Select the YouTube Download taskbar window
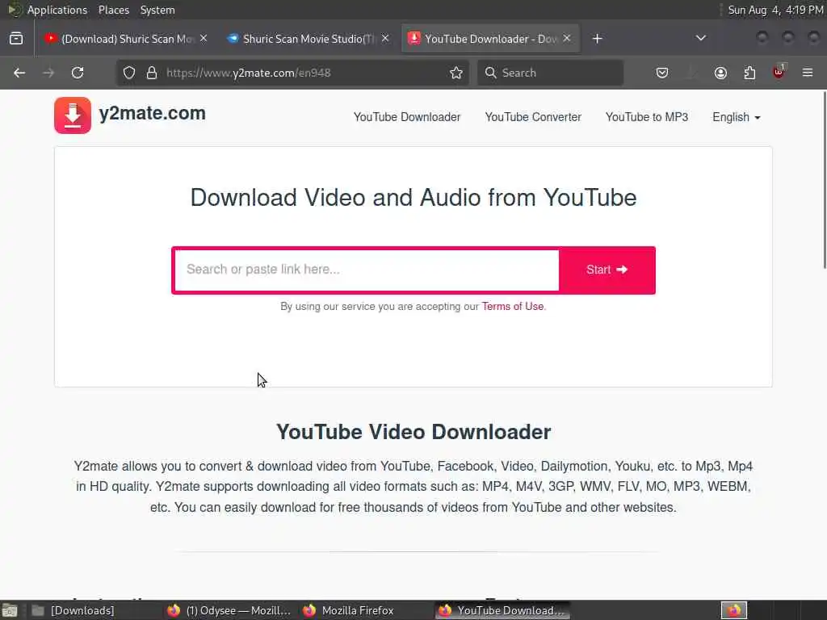Viewport: 827px width, 620px height. pyautogui.click(x=502, y=610)
